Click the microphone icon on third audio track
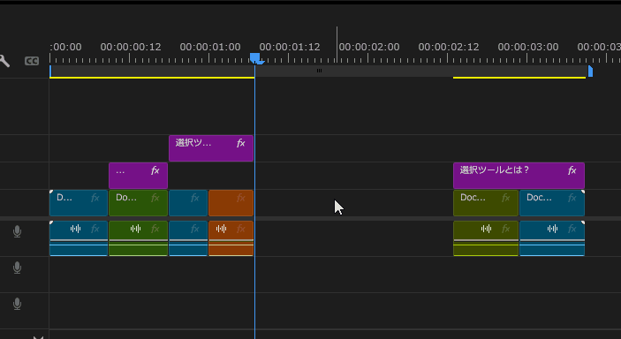 pos(17,304)
